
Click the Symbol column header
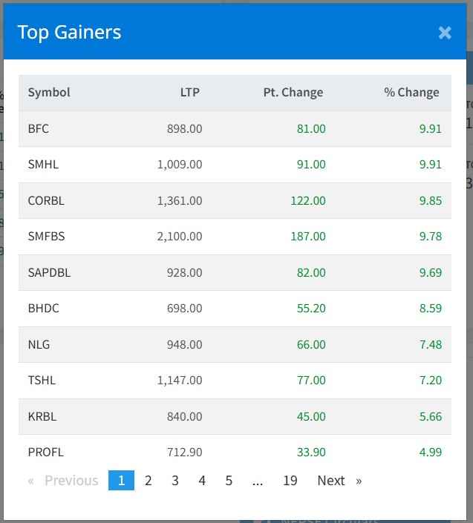click(49, 93)
